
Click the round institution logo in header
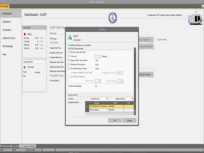tap(113, 18)
